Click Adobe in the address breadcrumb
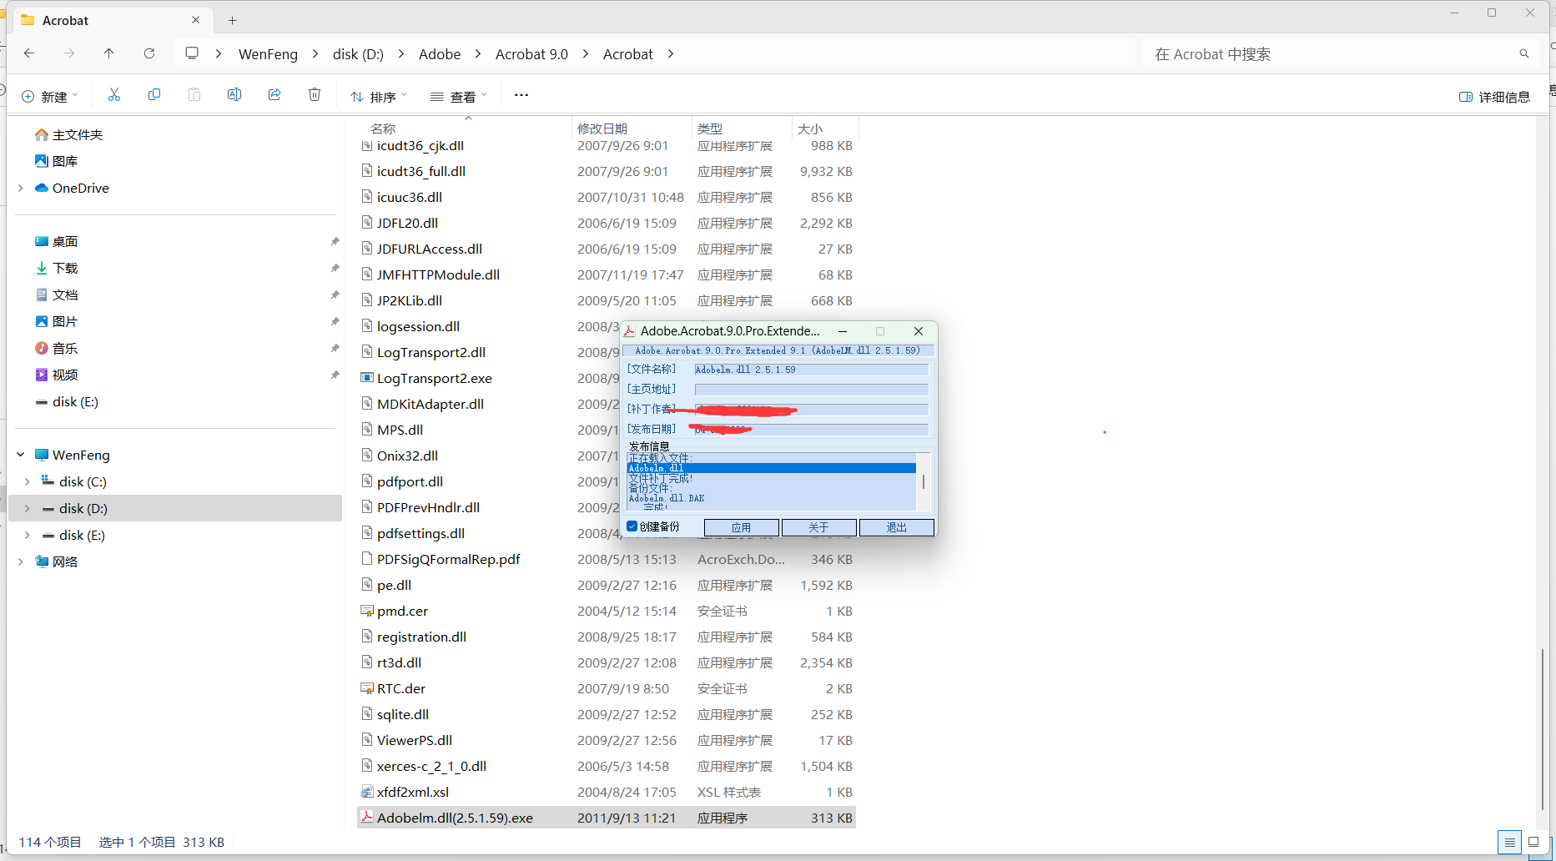 440,54
